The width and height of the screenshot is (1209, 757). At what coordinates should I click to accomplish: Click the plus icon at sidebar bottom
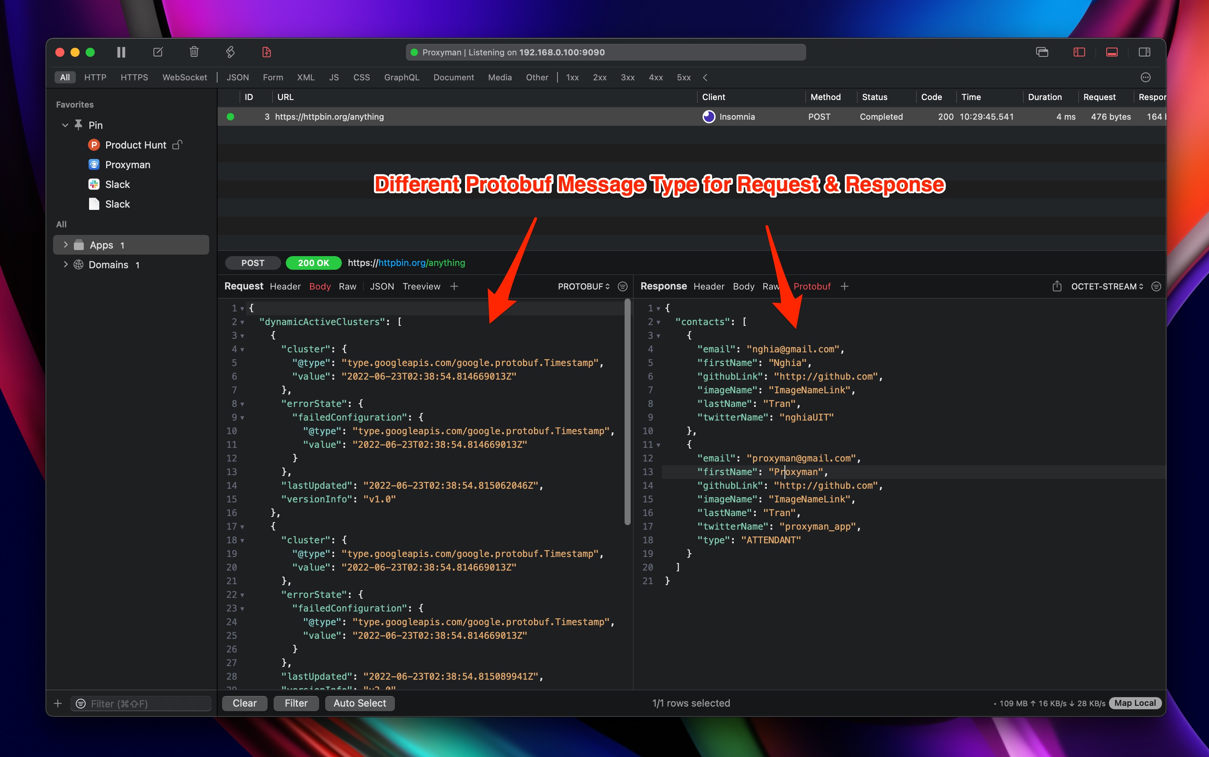click(x=58, y=704)
